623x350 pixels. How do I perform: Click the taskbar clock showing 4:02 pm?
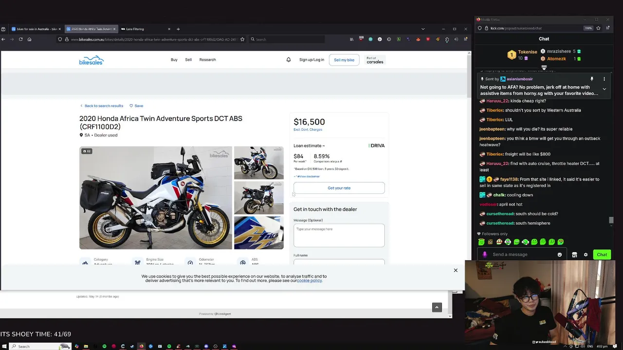602,346
